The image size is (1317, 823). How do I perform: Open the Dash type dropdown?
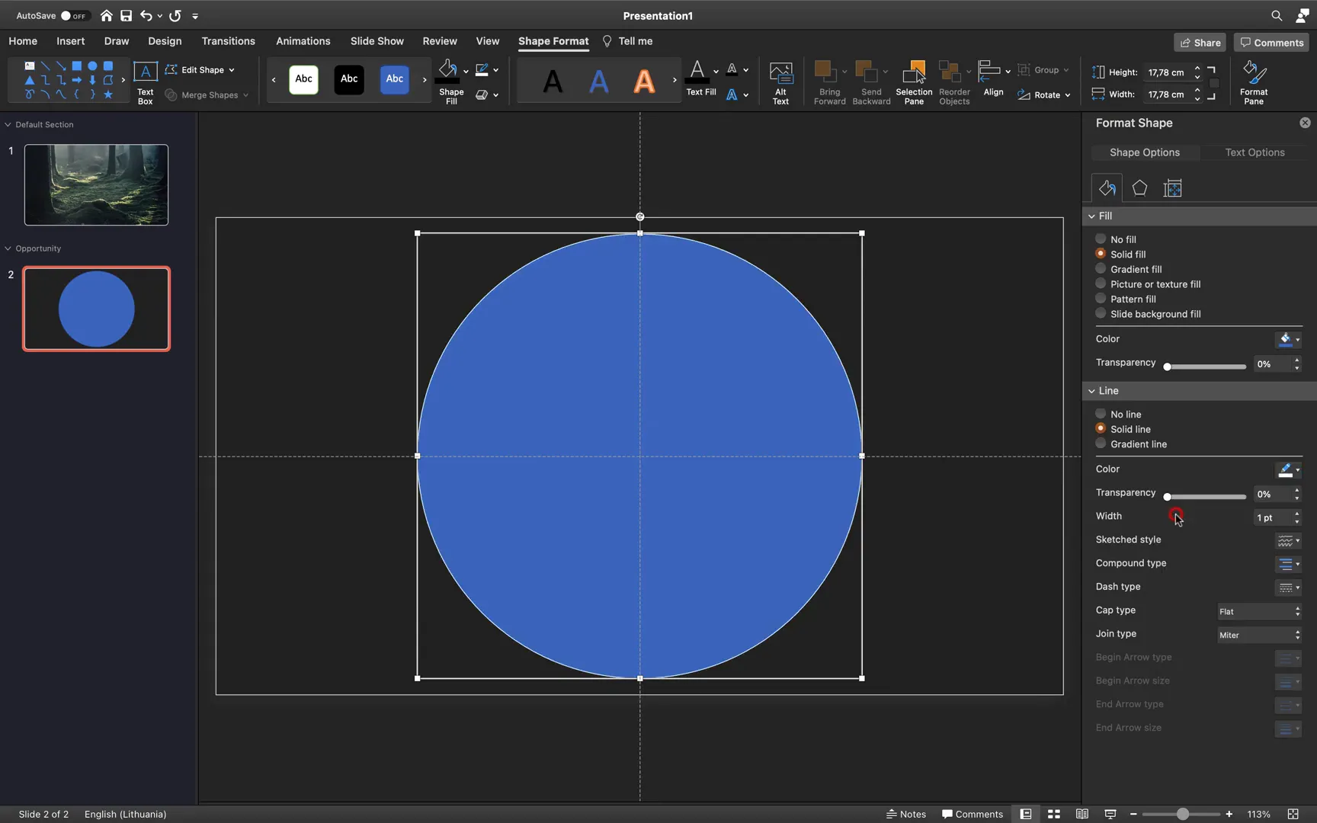tap(1289, 588)
